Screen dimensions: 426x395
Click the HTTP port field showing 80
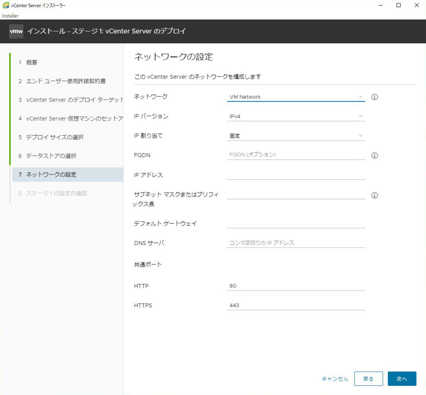[296, 286]
